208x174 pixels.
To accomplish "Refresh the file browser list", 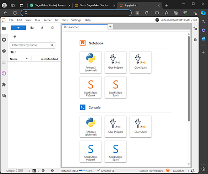I will tap(53, 28).
